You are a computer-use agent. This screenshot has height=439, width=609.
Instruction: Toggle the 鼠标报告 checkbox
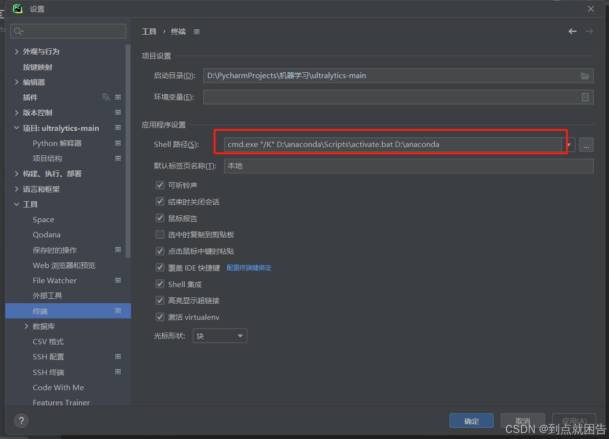(x=160, y=218)
